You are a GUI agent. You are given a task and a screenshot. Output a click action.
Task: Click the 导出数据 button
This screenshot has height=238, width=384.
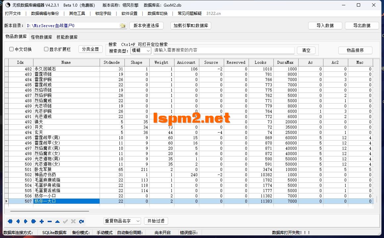pyautogui.click(x=362, y=25)
